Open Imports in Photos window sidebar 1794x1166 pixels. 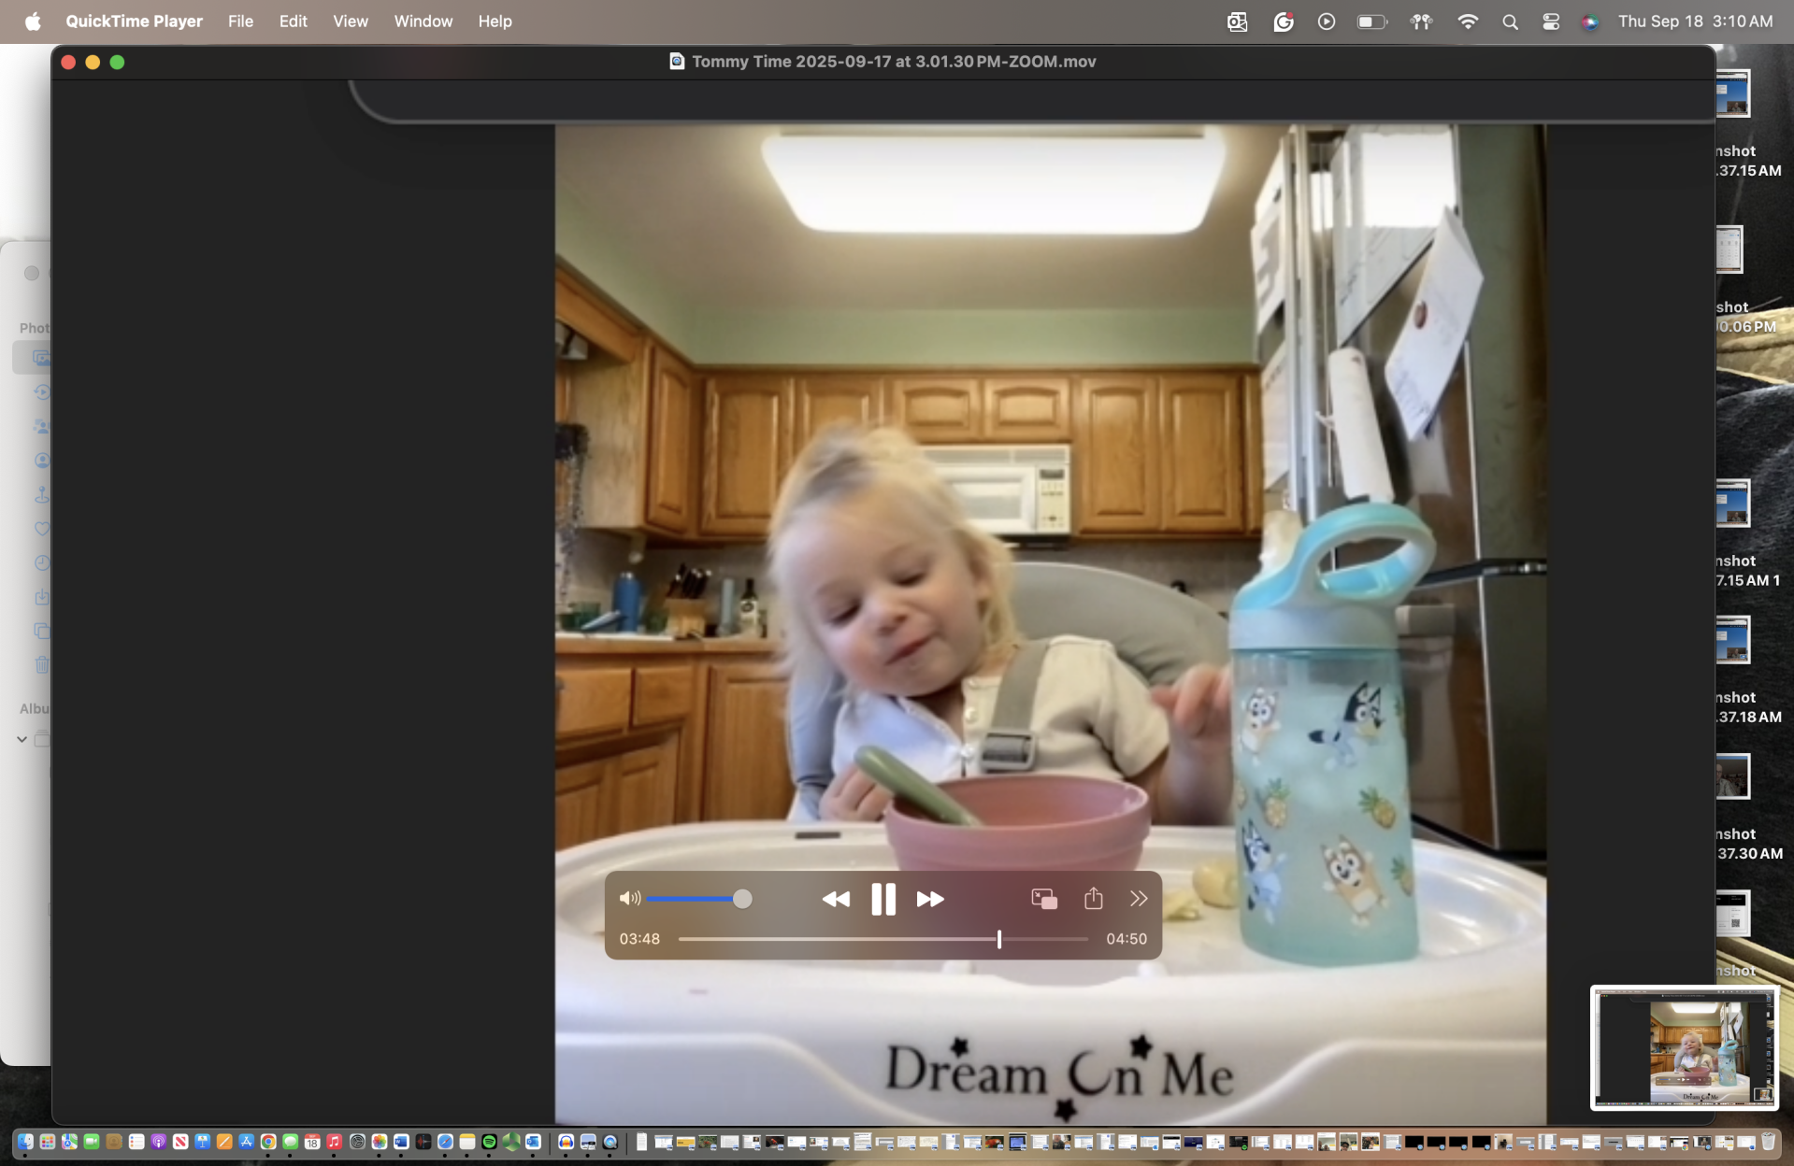click(x=42, y=597)
